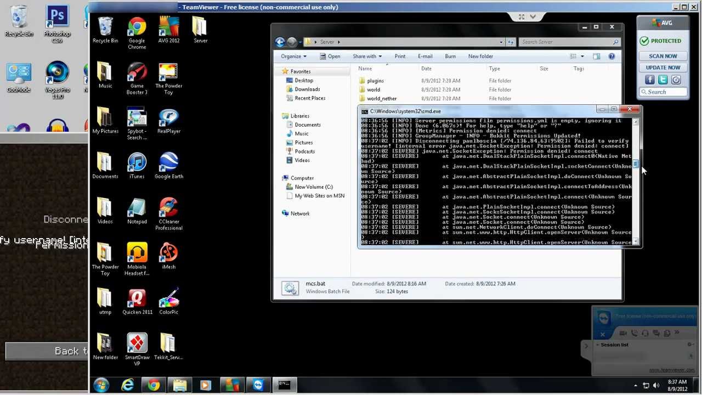Select Downloads in the navigation pane
This screenshot has height=395, width=702.
[x=307, y=89]
